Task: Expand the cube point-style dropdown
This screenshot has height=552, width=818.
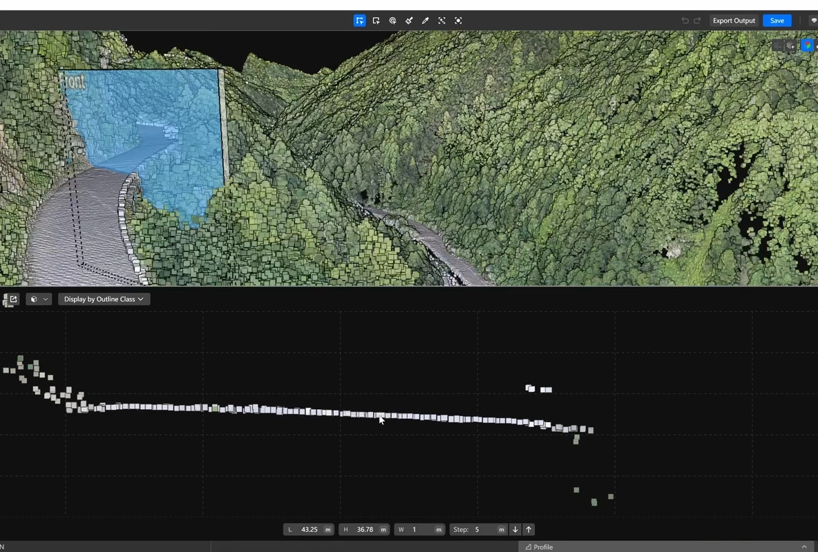Action: pos(39,299)
